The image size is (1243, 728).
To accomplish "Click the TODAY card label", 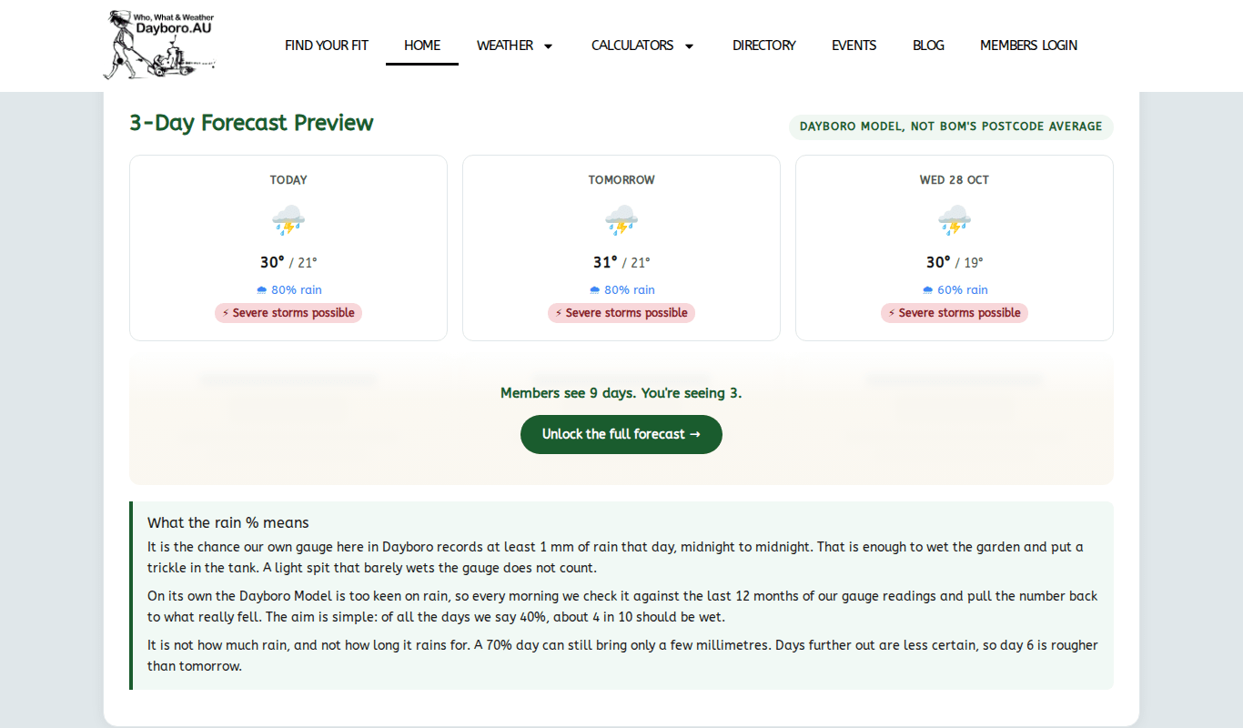I will 288,180.
